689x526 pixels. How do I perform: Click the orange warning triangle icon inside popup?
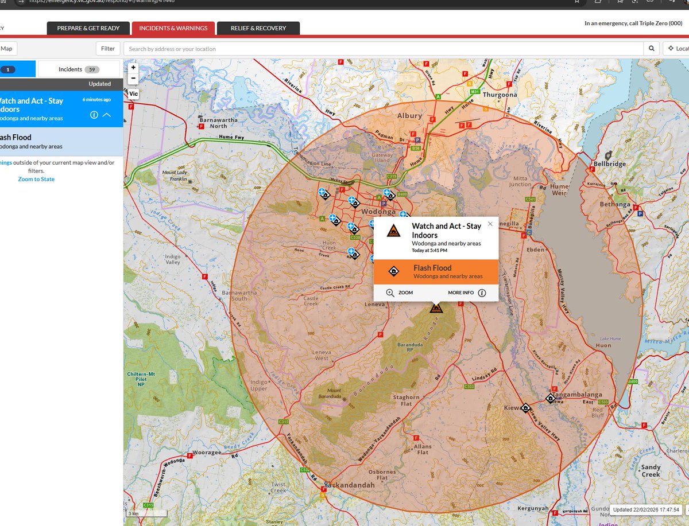(393, 231)
